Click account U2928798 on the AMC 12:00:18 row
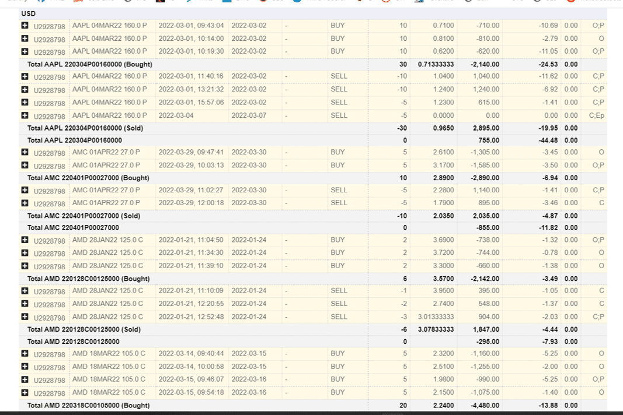The image size is (623, 415). tap(49, 204)
